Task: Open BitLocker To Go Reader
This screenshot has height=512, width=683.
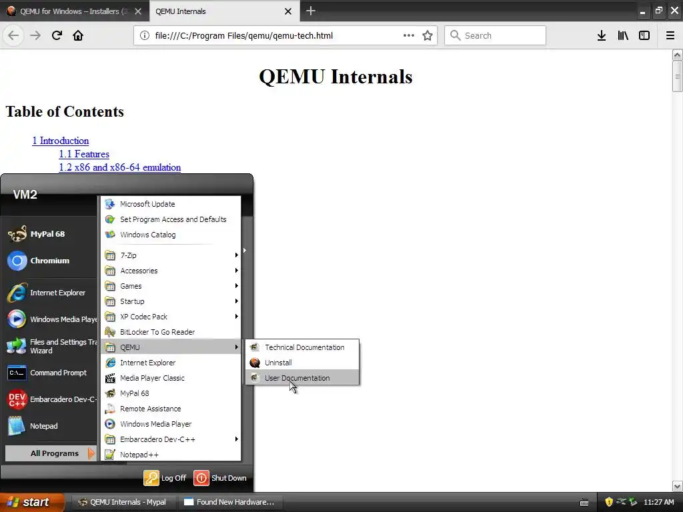Action: tap(171, 332)
